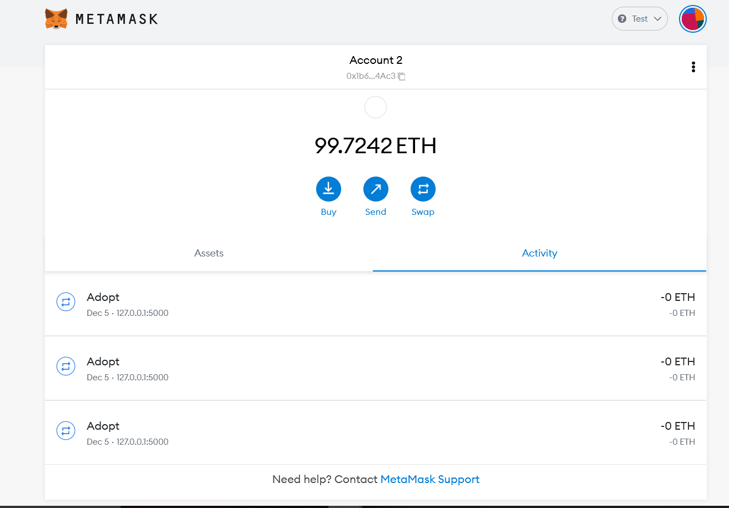
Task: Click the Buy label
Action: coord(328,212)
